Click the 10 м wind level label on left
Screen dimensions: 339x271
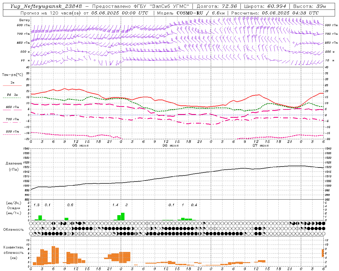click(25, 61)
